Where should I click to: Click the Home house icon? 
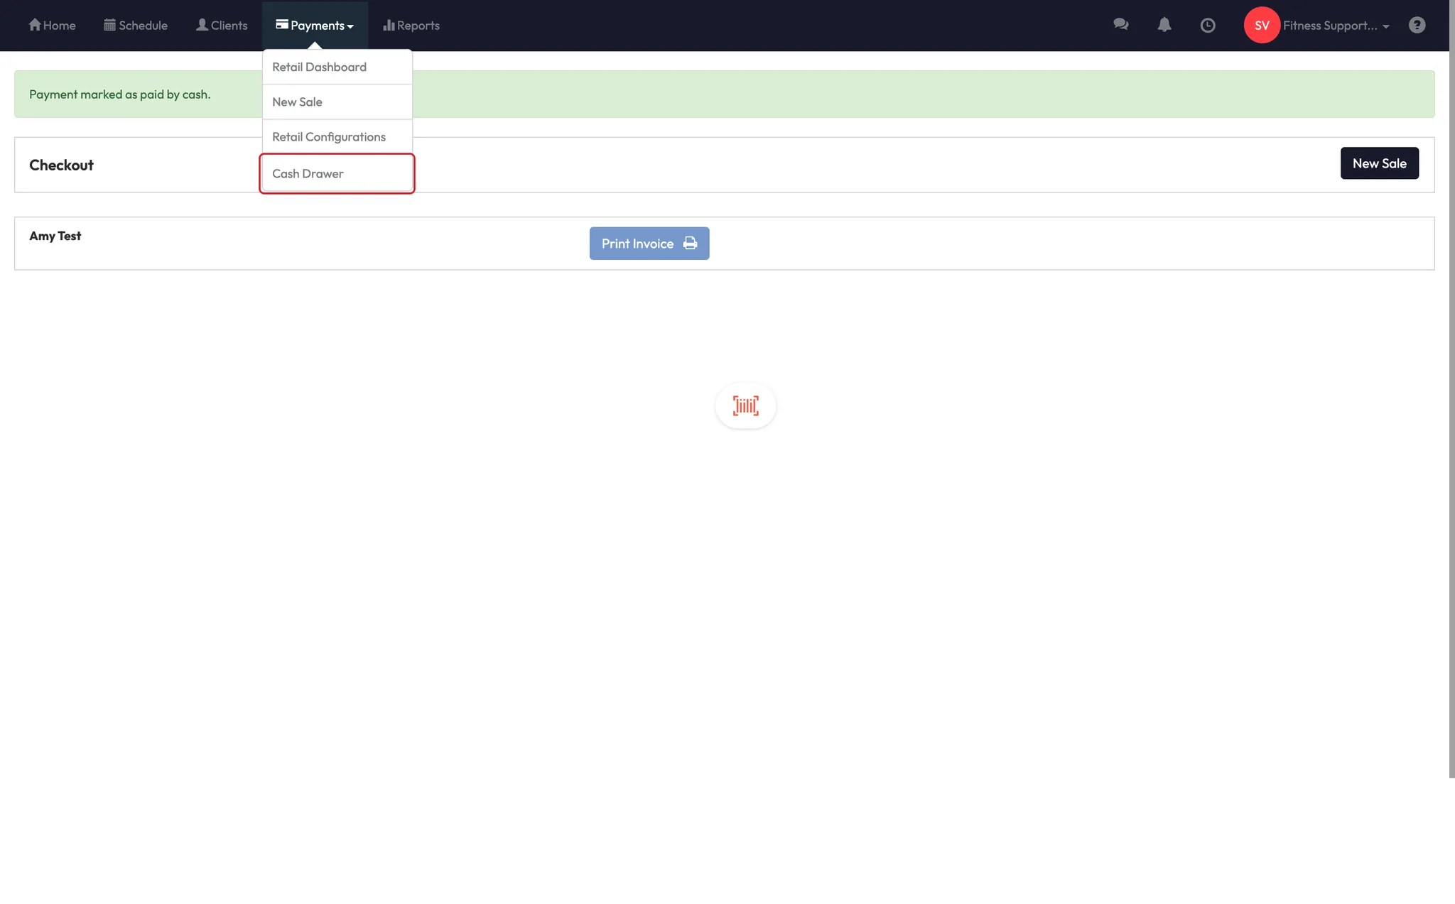(34, 25)
